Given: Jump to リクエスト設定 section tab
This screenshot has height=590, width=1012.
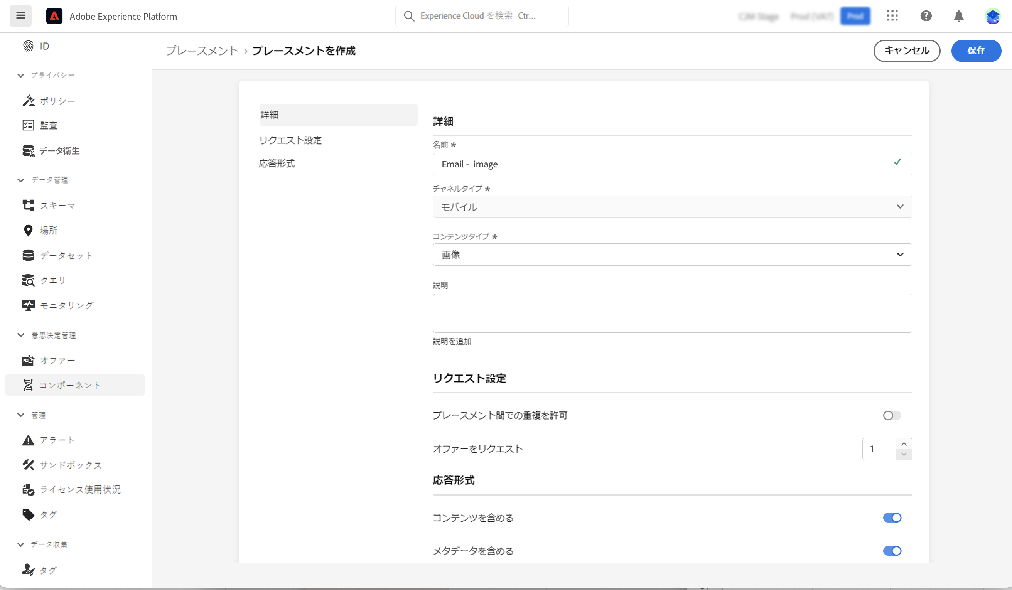Looking at the screenshot, I should [x=290, y=140].
